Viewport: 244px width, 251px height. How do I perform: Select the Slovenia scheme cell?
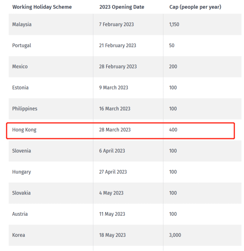22,151
